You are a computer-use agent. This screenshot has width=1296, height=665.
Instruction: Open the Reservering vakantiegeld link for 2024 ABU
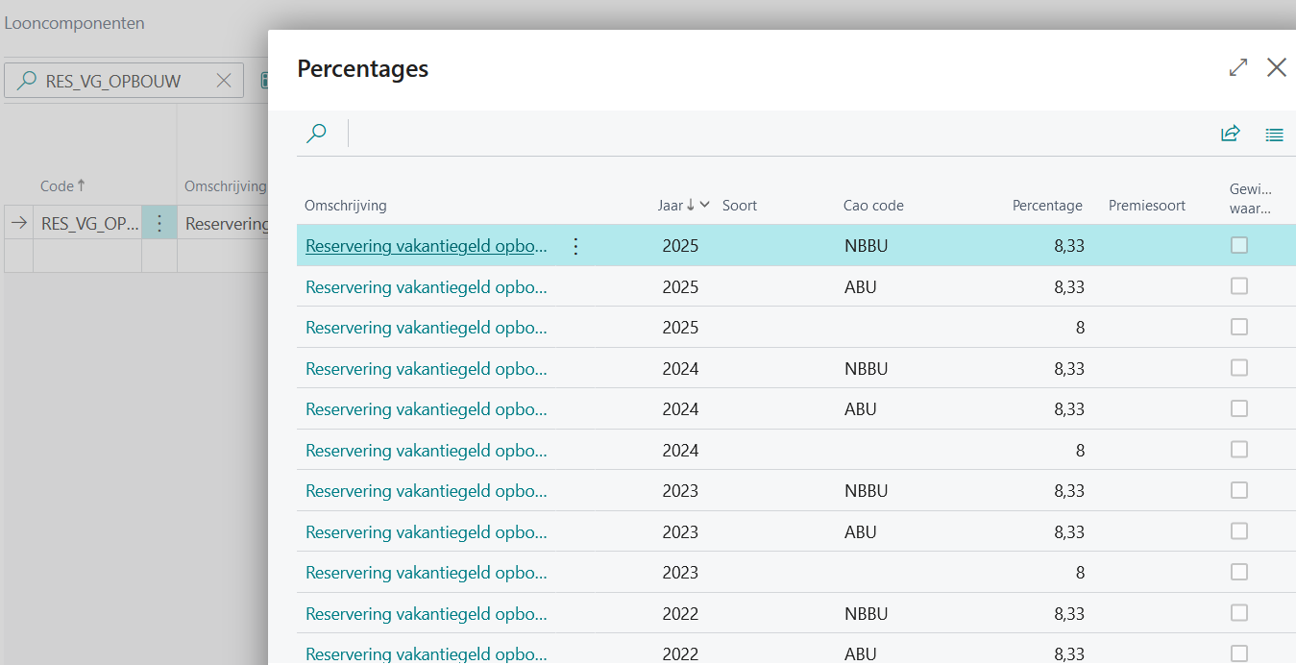pos(426,409)
